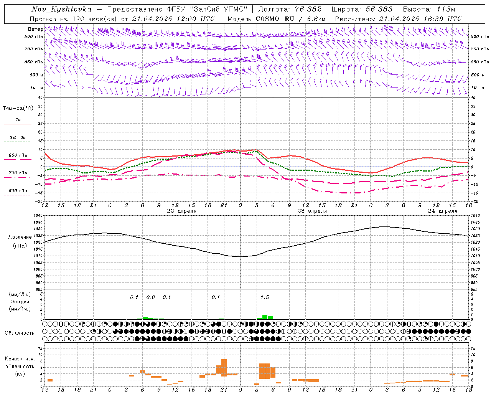Click the Ветер panel label
Viewport: 491px width, 393px height.
[35, 29]
